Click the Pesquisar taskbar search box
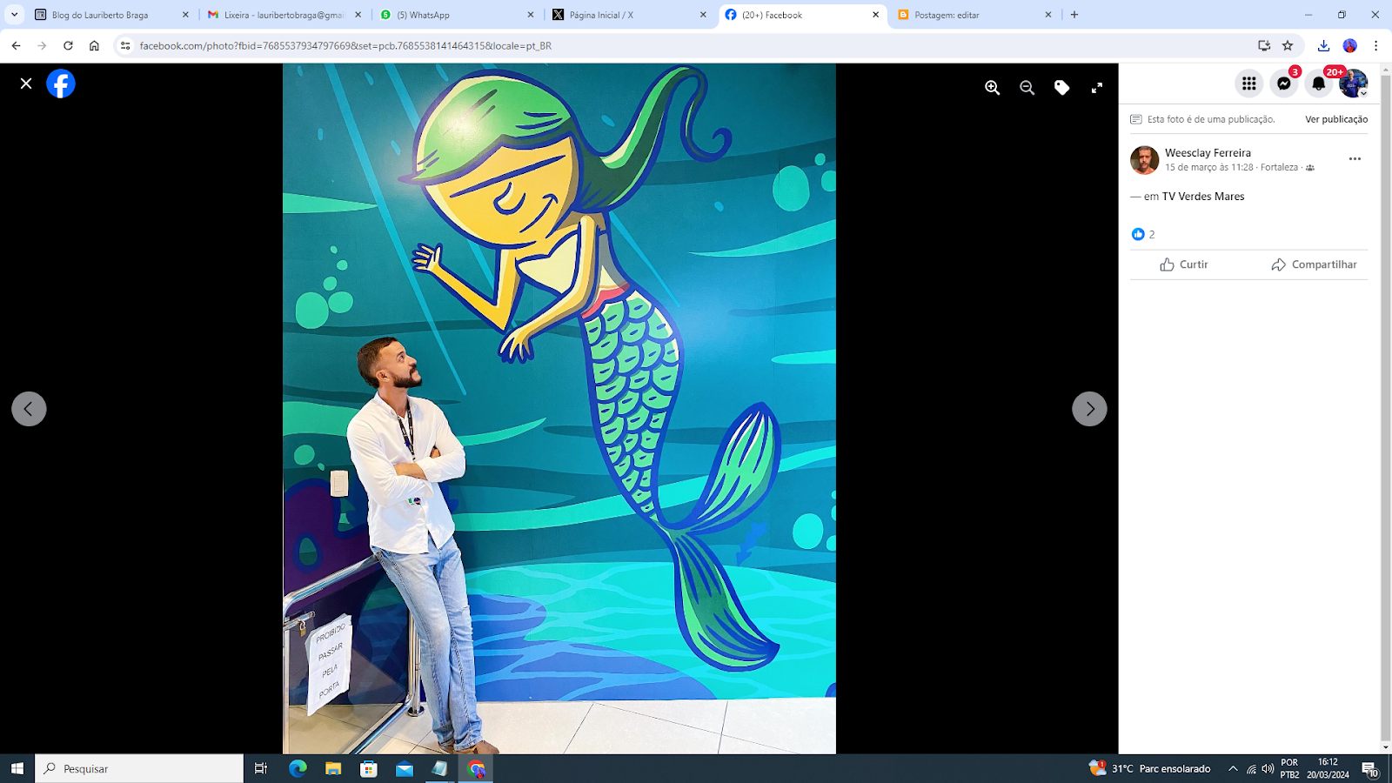This screenshot has height=783, width=1392. [x=139, y=768]
